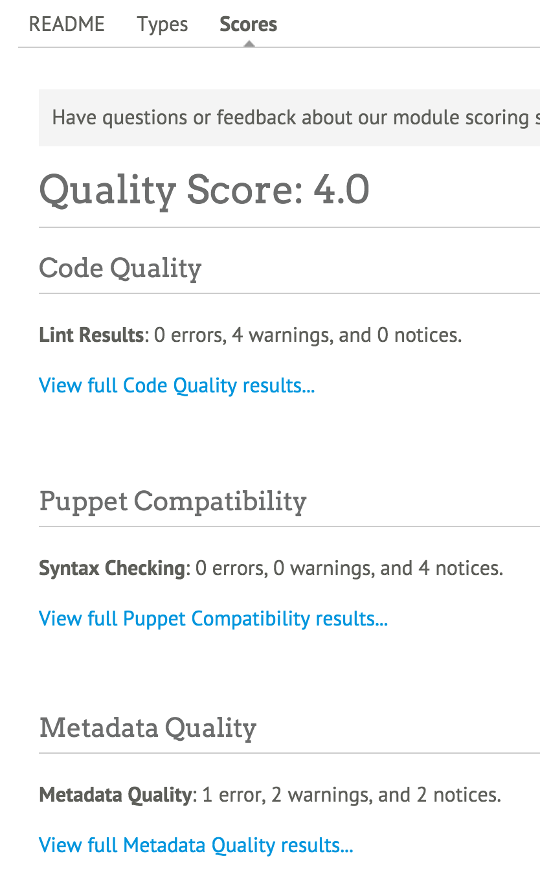Click the Puppet Compatibility section heading
The height and width of the screenshot is (869, 540).
tap(174, 501)
